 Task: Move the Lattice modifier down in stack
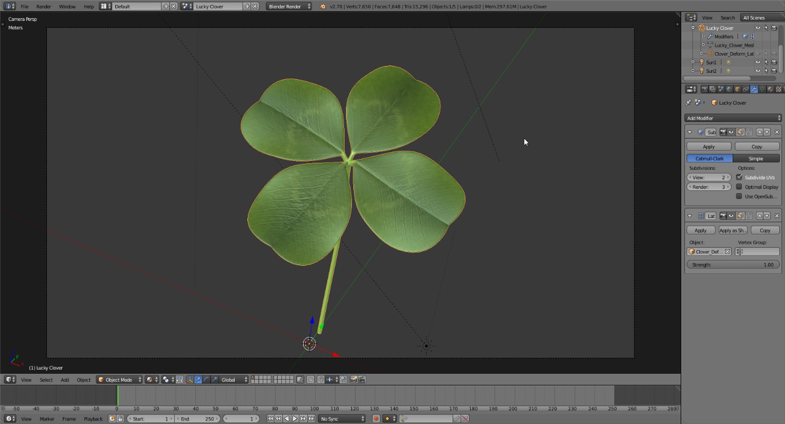pos(767,216)
